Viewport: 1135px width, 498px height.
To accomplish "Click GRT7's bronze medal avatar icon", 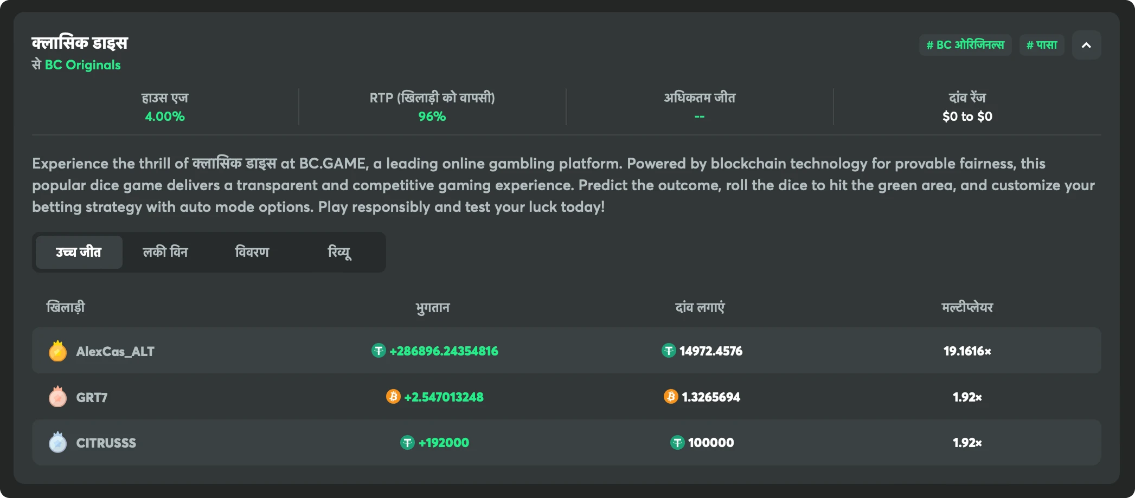I will coord(57,397).
